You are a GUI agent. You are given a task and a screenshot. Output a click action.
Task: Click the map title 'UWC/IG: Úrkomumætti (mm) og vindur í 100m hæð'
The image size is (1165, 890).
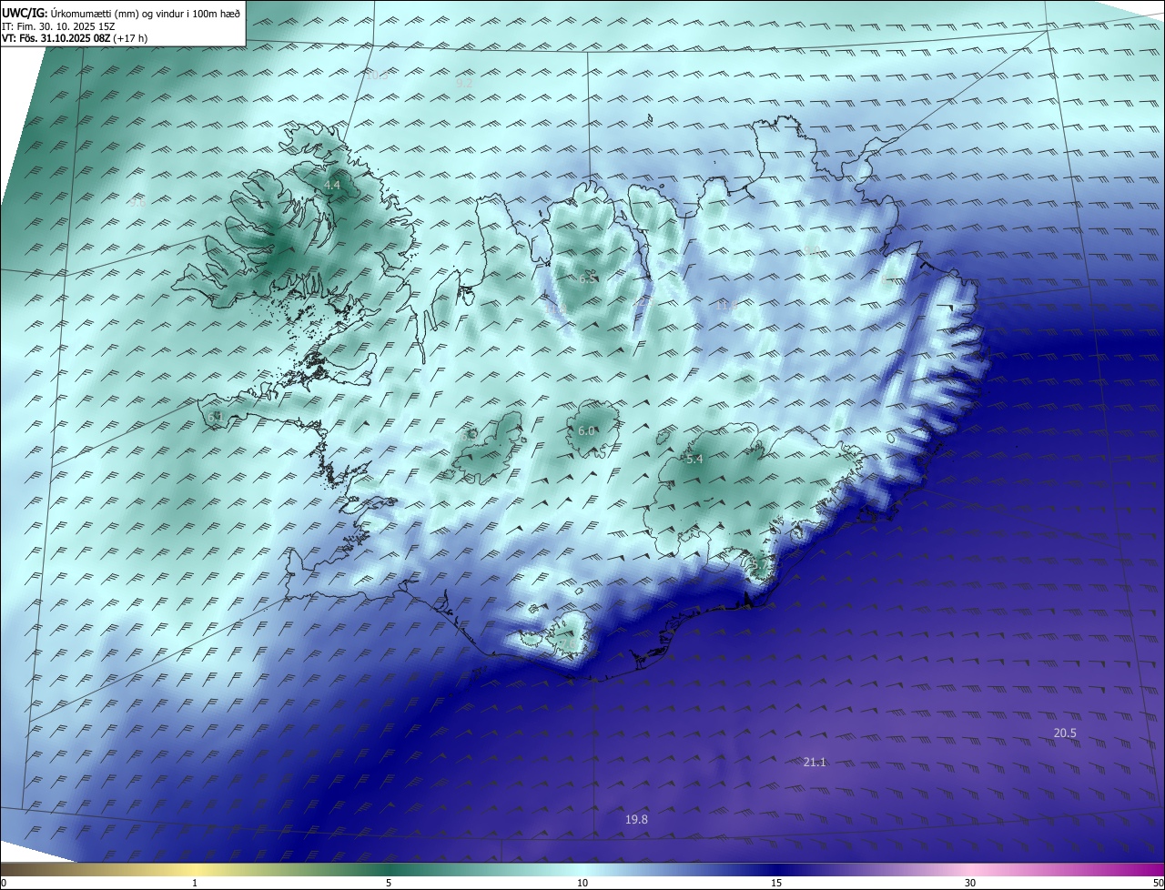121,13
